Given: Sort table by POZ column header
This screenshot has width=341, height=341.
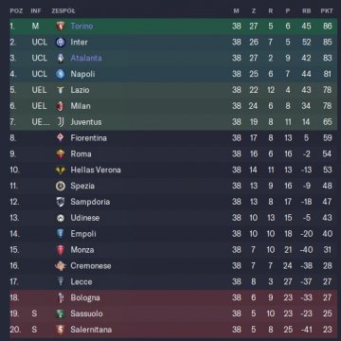Looking at the screenshot, I should tap(16, 11).
